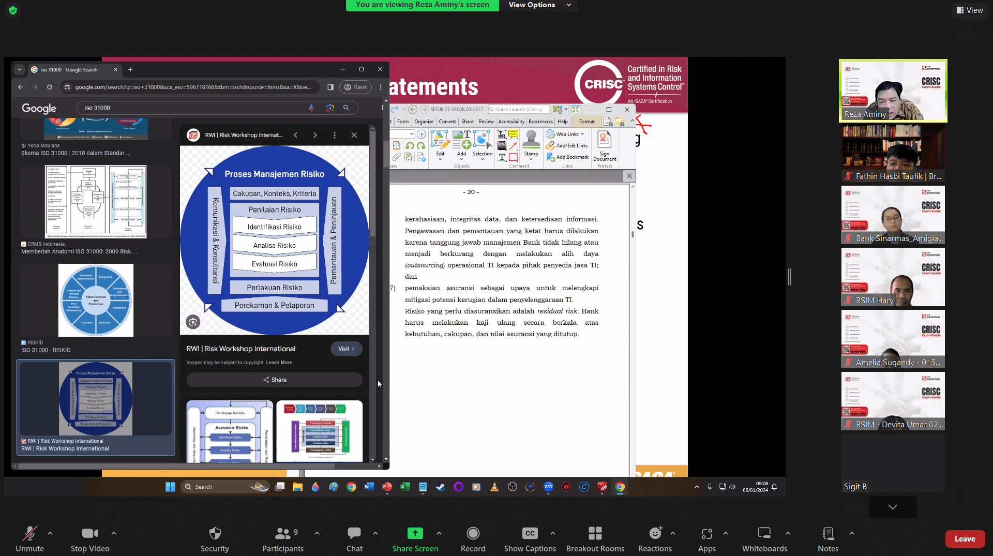Select Reza Aminy's video thumbnail
The width and height of the screenshot is (993, 556).
[x=893, y=91]
